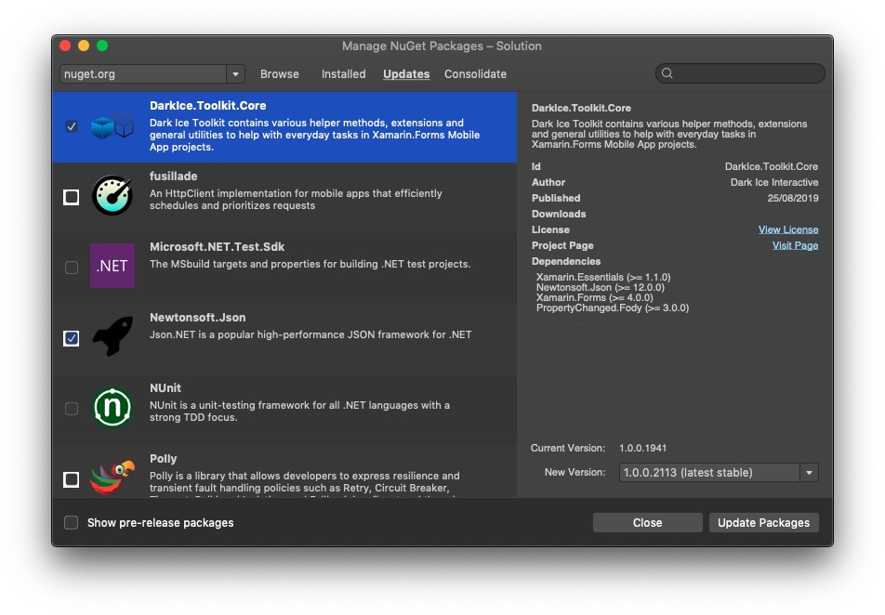Select the fusillade package title
Viewport: 885px width, 615px height.
pyautogui.click(x=173, y=176)
